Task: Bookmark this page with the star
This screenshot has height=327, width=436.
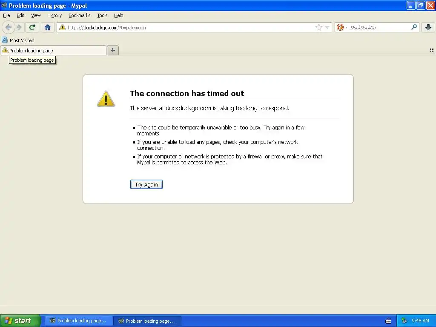Action: 318,27
